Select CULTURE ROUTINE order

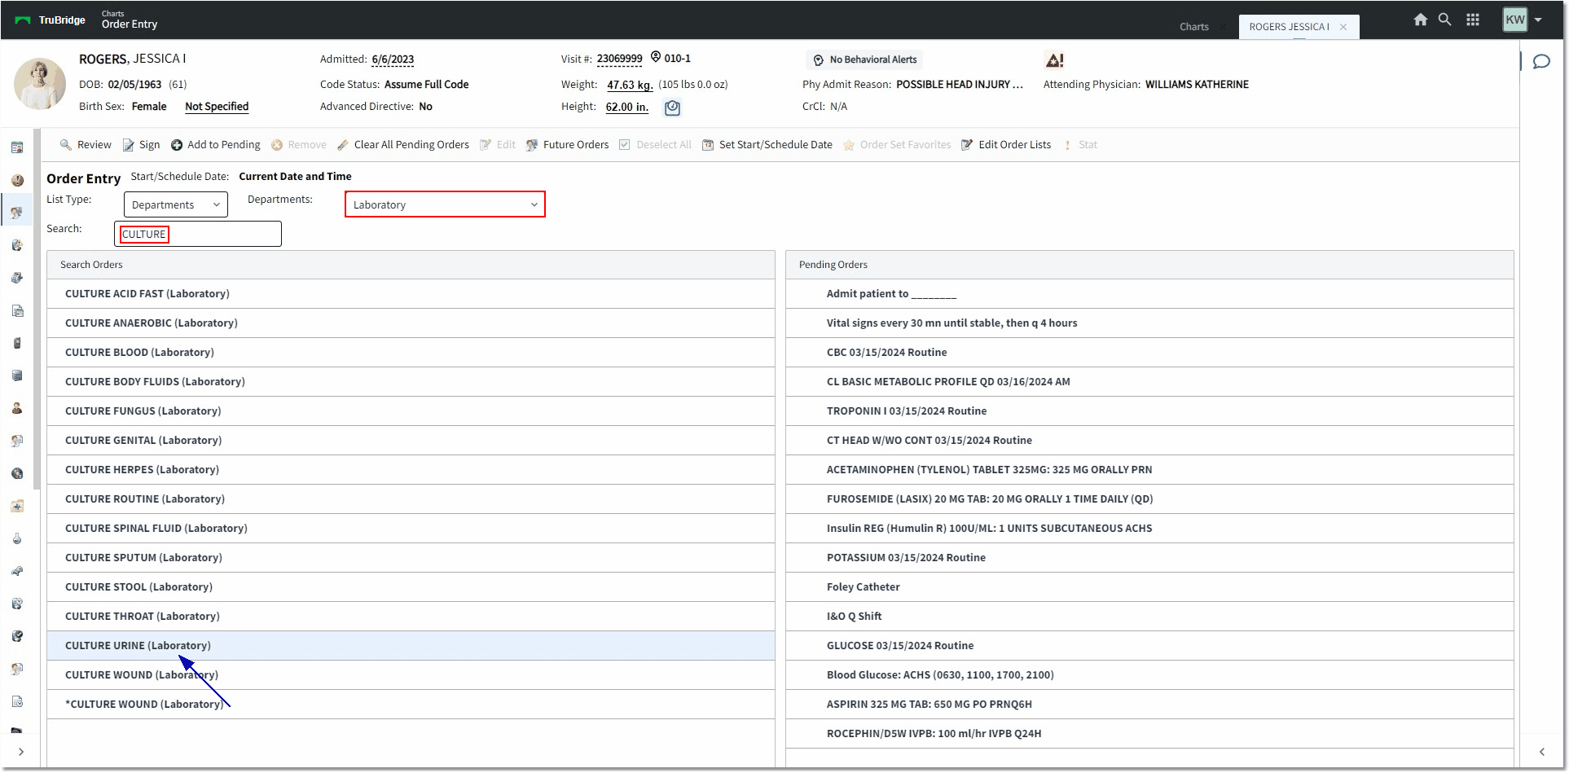(x=411, y=499)
